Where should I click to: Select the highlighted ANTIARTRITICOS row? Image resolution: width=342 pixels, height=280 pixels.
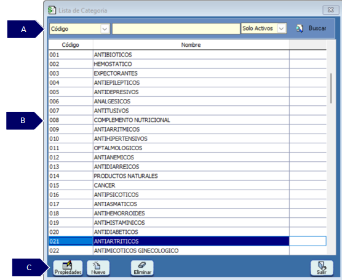point(188,241)
